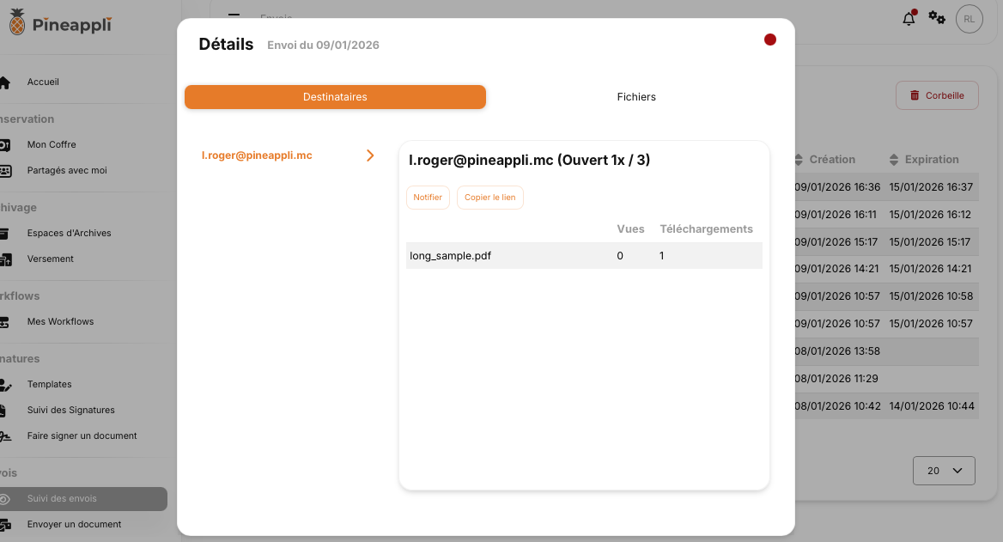Screen dimensions: 1003x542
Task: Select the long_sample.pdf file row
Action: click(584, 256)
